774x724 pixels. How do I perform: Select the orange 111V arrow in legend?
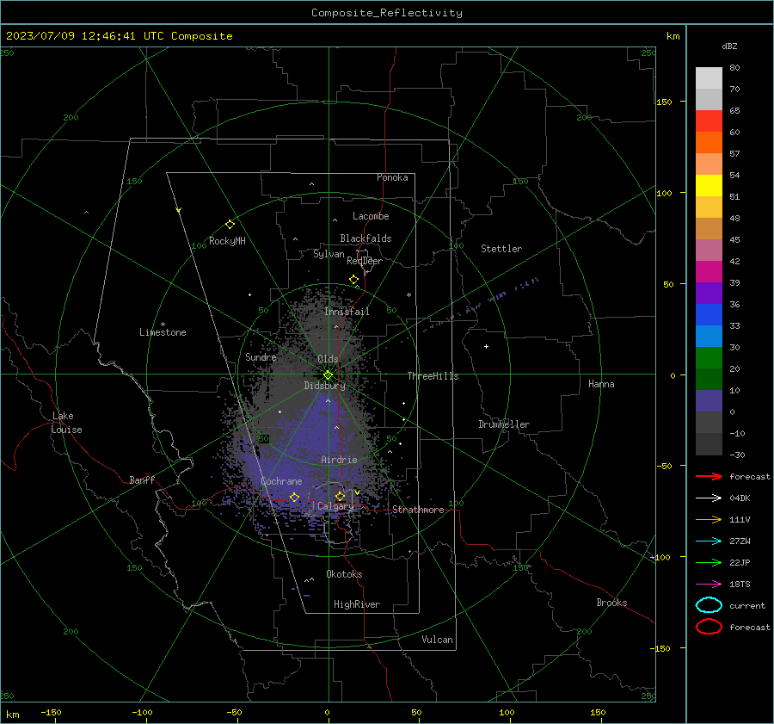709,519
